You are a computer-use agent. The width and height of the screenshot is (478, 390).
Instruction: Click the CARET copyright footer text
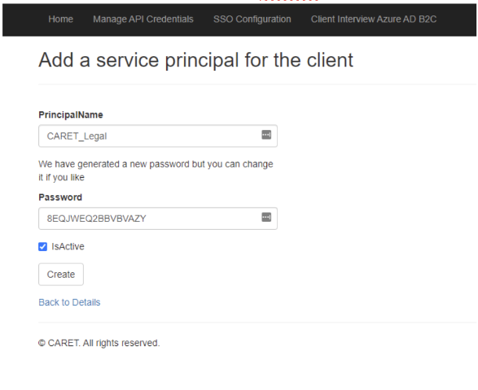(x=99, y=343)
